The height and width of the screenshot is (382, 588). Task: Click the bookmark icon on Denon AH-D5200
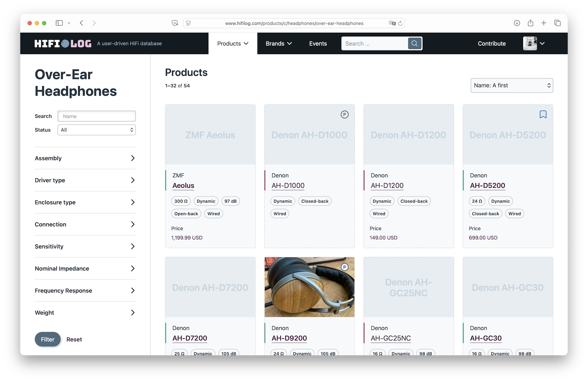pyautogui.click(x=543, y=115)
